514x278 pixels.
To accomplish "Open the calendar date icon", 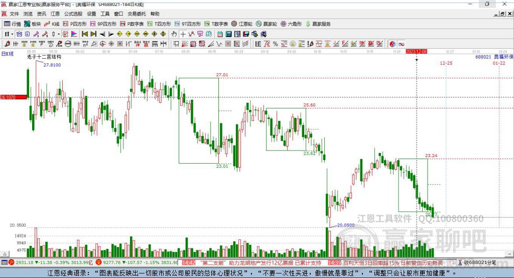I will pos(220,34).
